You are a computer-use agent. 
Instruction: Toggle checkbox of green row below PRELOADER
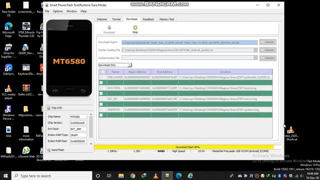pyautogui.click(x=101, y=82)
